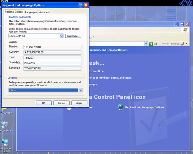Open the Chinese (PRC) format dropdown

click(61, 36)
